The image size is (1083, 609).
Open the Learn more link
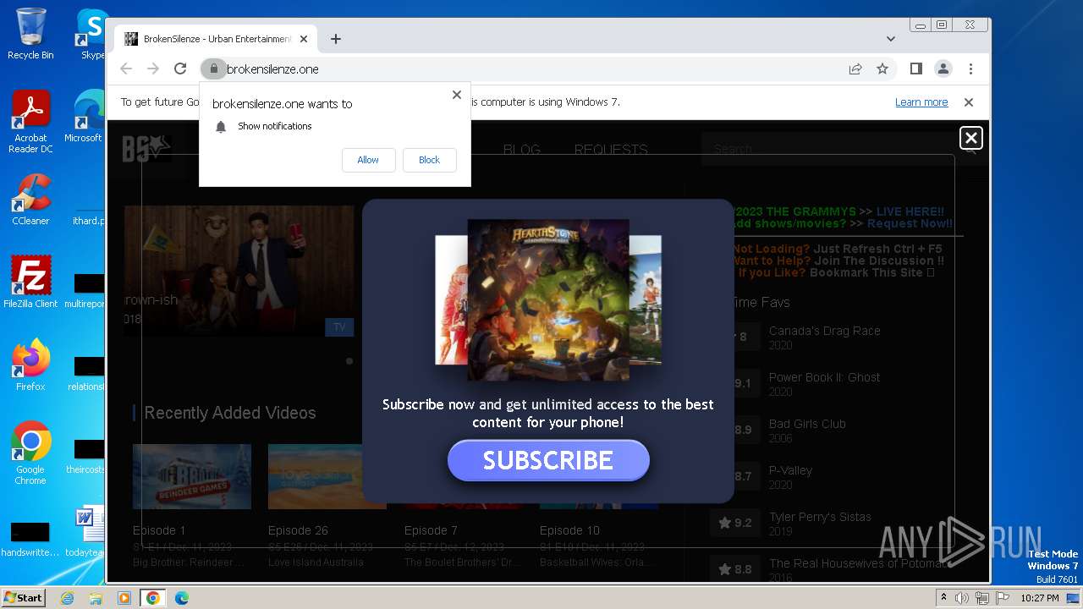921,102
